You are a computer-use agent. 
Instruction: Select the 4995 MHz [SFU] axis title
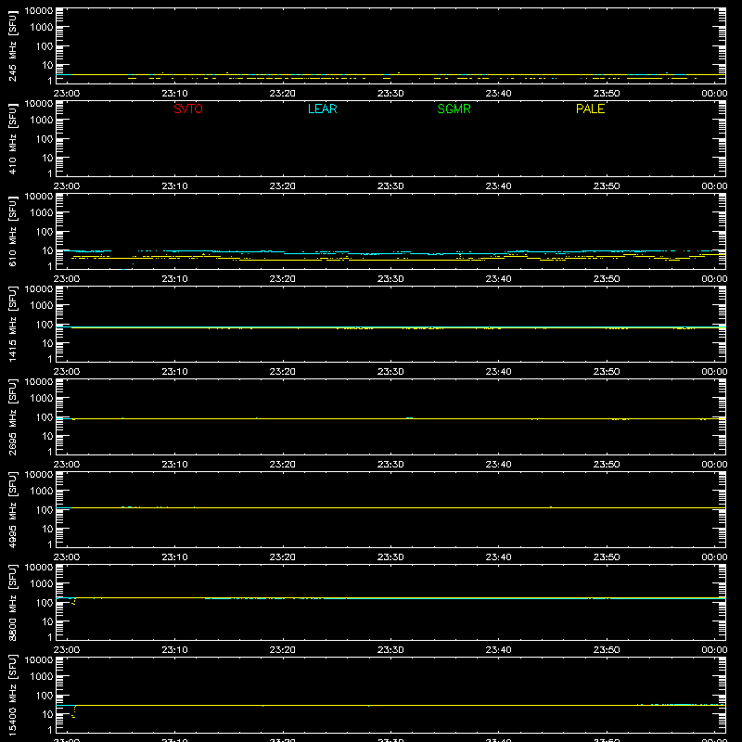[13, 509]
